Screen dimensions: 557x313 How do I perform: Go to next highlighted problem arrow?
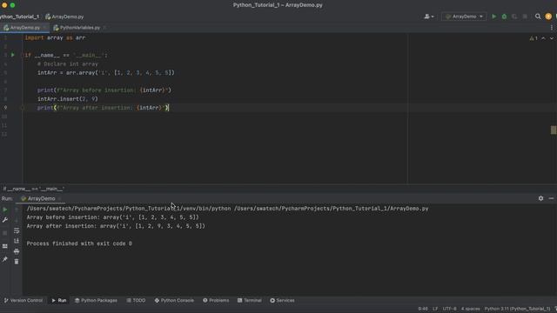tap(551, 38)
